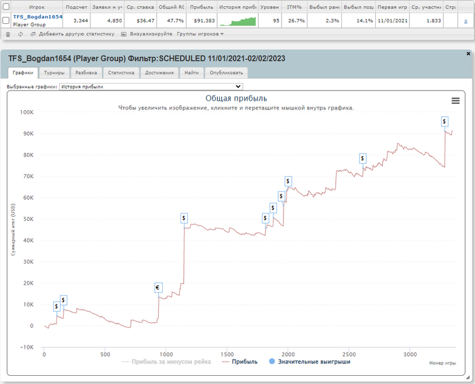The width and height of the screenshot is (475, 384).
Task: Click the $ marker near 55K at game 1880
Action: coord(273,208)
